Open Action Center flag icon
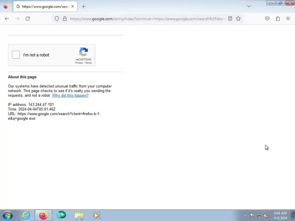Screen dimensions: 295x221 click(252, 216)
